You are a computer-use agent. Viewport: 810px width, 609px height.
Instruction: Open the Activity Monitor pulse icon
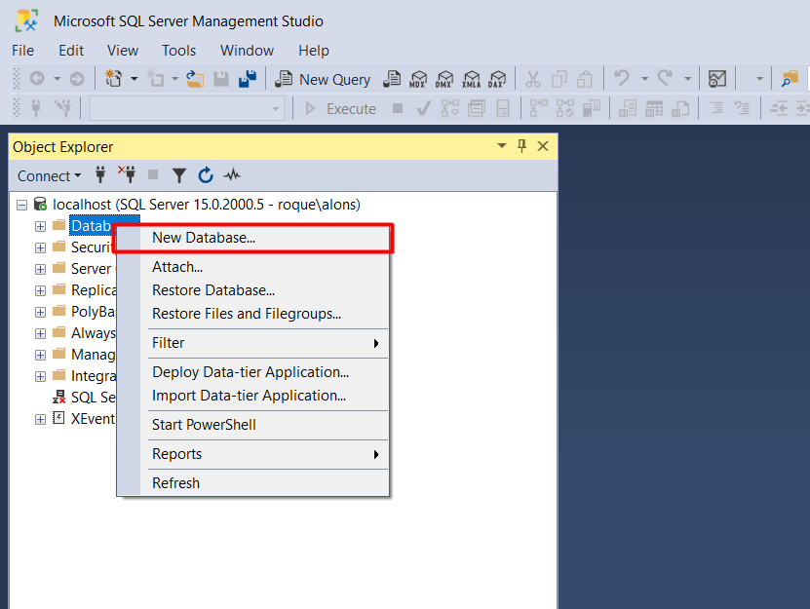pyautogui.click(x=232, y=175)
